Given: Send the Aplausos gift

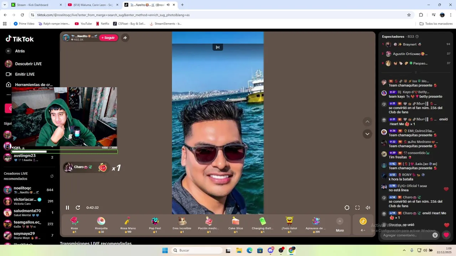Looking at the screenshot, I should pyautogui.click(x=316, y=225).
